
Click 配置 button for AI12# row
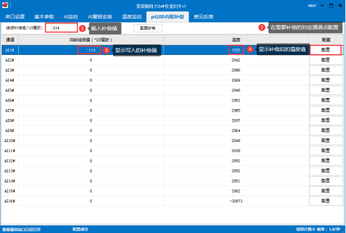point(325,161)
